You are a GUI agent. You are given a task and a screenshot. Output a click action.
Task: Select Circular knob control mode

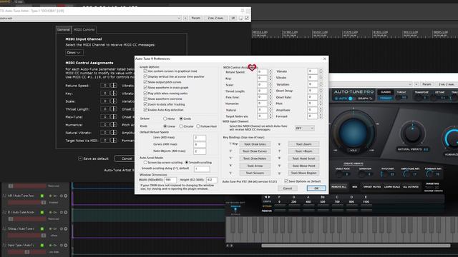181,126
